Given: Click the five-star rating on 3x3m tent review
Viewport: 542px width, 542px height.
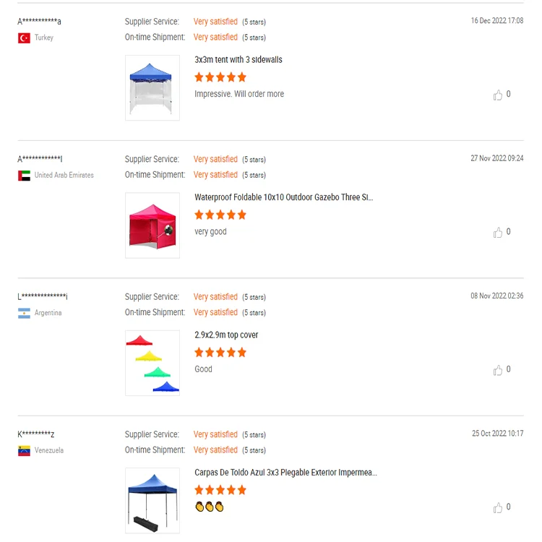Looking at the screenshot, I should coord(220,77).
